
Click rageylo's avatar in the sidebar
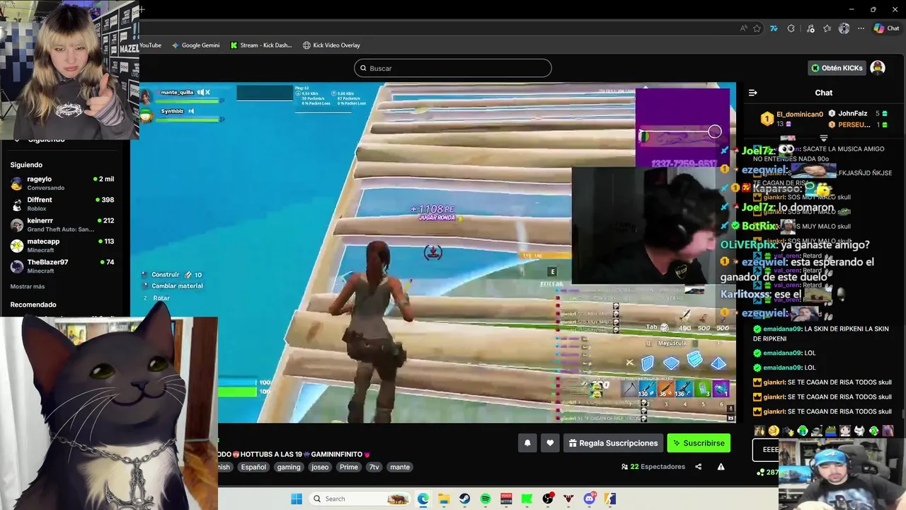click(16, 183)
